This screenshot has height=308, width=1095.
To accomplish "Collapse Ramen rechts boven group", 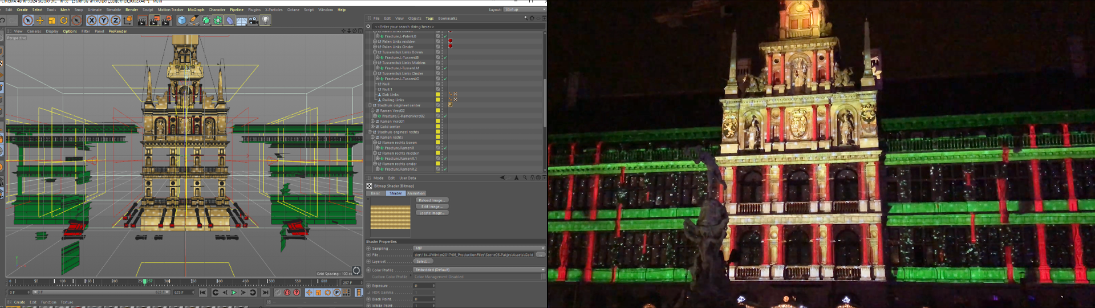I will pos(375,143).
